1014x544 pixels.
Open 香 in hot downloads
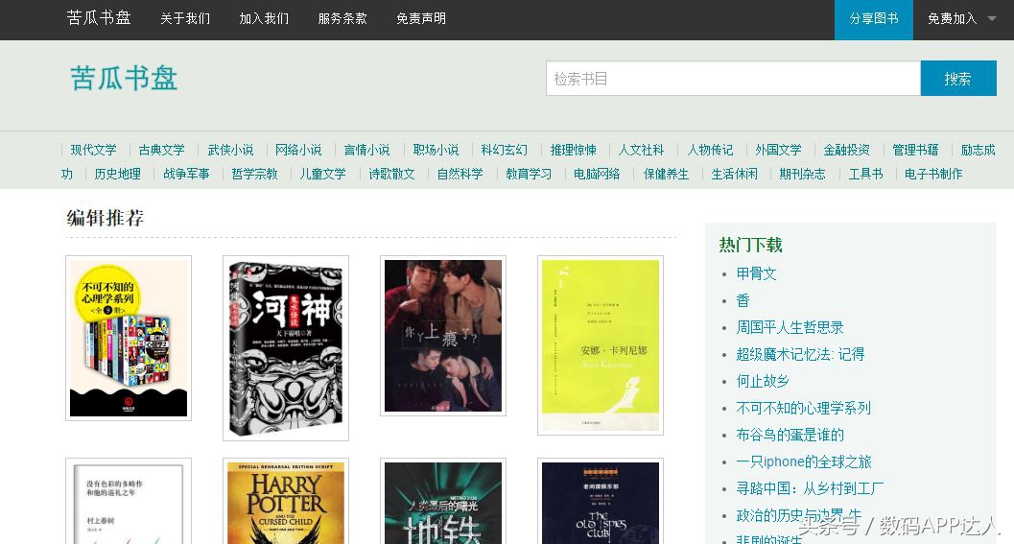[743, 301]
